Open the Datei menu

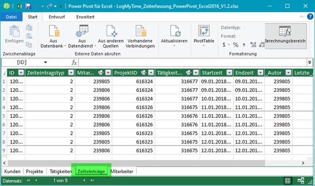(x=11, y=17)
